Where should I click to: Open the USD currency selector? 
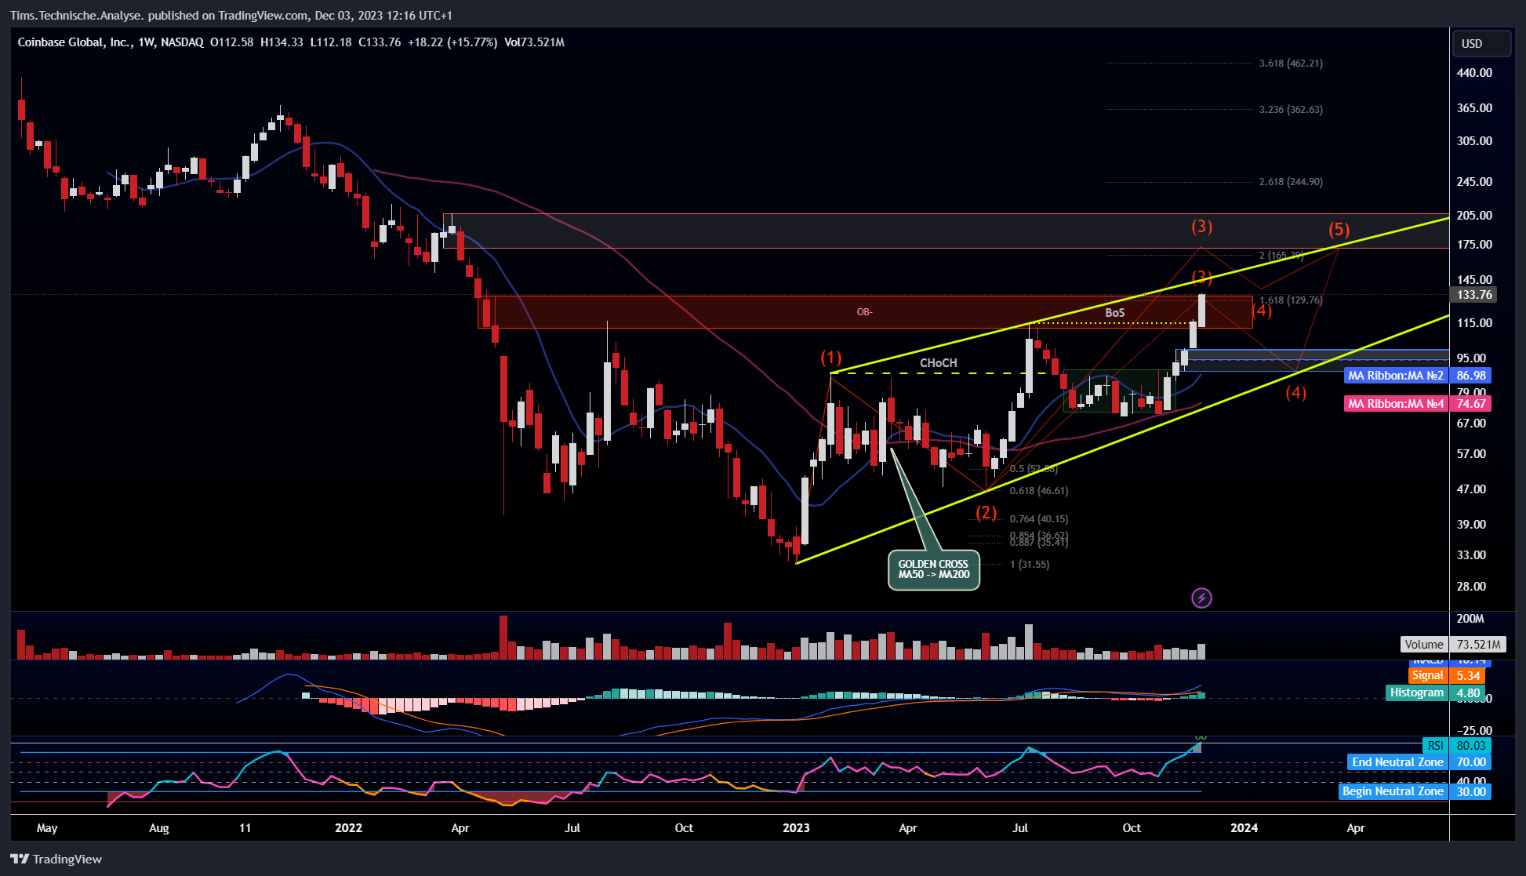point(1481,43)
